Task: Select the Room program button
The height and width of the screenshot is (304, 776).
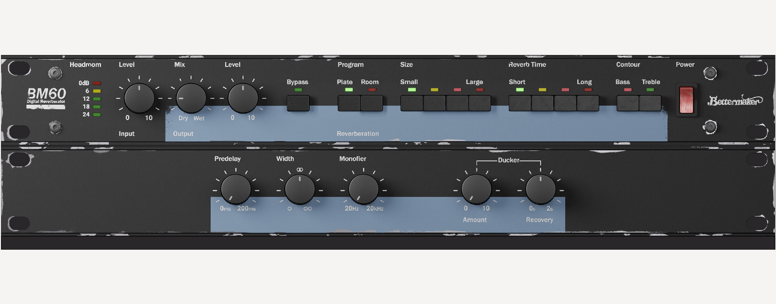Action: pos(372,103)
